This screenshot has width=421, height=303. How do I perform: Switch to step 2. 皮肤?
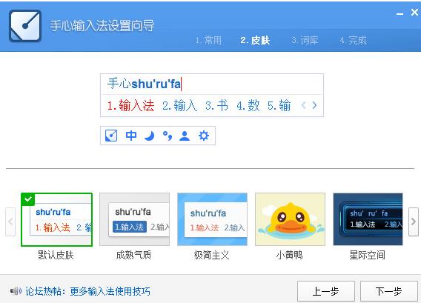point(255,40)
